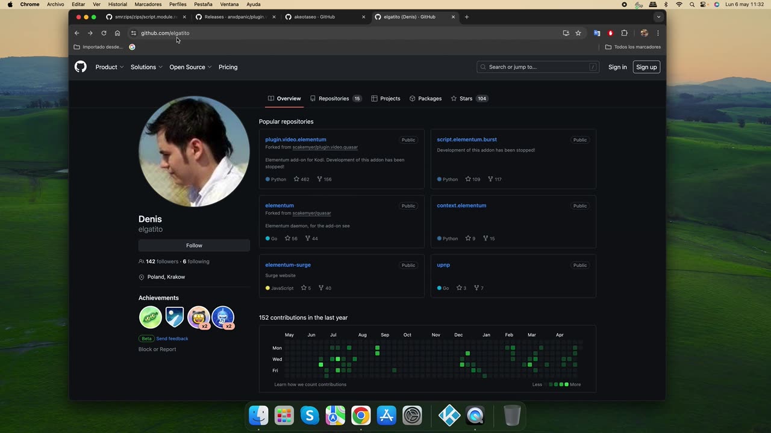Screen dimensions: 771x433
Task: Click the browser back arrow
Action: point(76,33)
